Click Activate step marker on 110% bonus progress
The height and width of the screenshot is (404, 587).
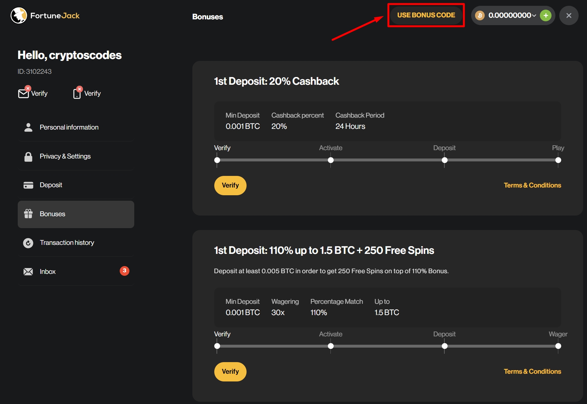[x=331, y=346]
